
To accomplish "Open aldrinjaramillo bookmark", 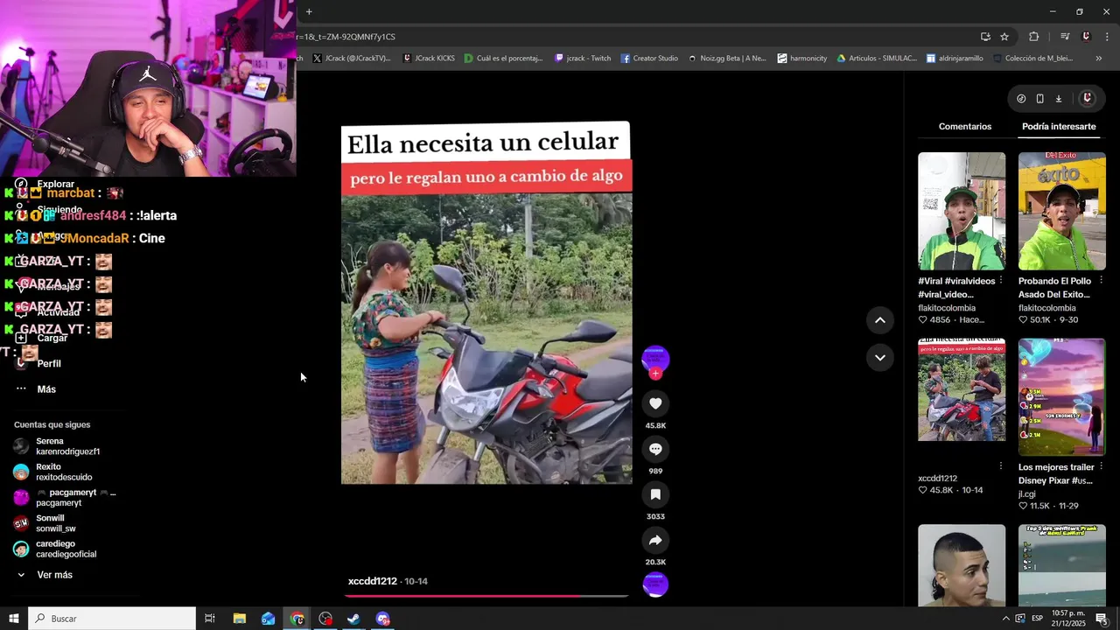I will coord(954,59).
